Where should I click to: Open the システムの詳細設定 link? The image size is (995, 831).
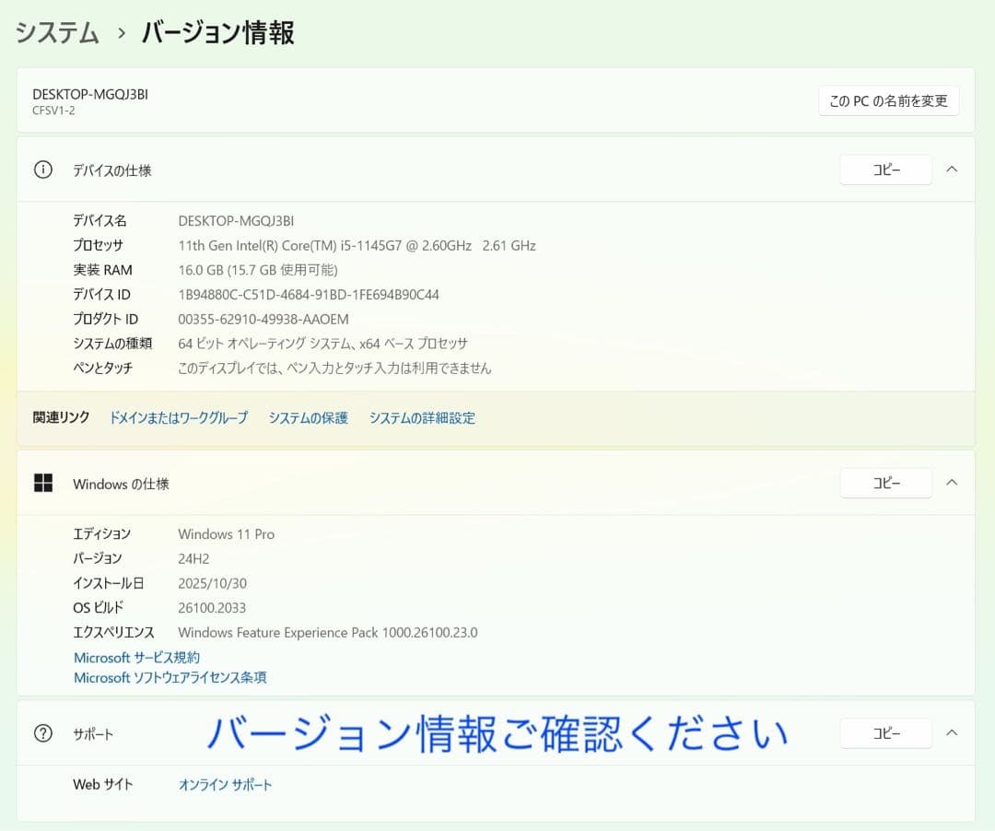pyautogui.click(x=422, y=417)
